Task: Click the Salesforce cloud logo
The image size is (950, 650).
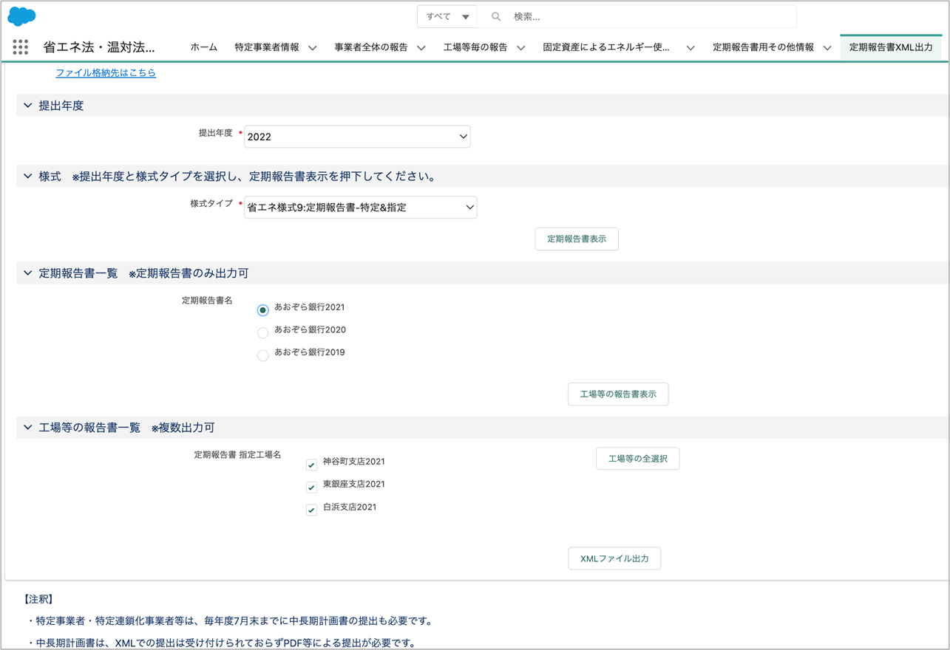Action: pos(21,16)
